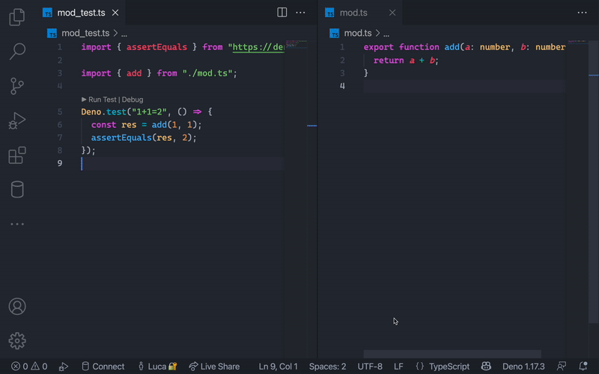Open more actions for left editor group
This screenshot has height=374, width=599.
pyautogui.click(x=301, y=13)
